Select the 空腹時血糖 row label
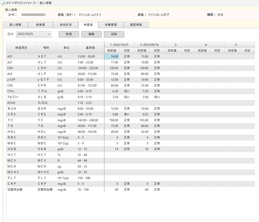 coord(21,190)
